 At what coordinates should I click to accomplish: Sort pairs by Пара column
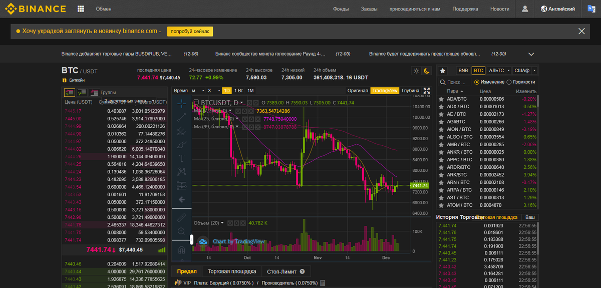[x=455, y=92]
